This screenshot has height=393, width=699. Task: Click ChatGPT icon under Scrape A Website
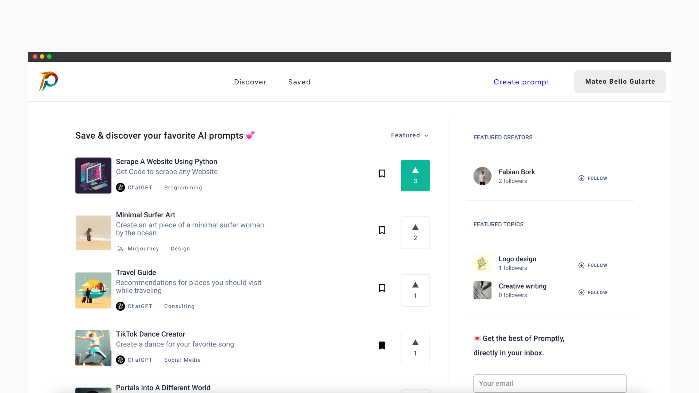point(121,187)
